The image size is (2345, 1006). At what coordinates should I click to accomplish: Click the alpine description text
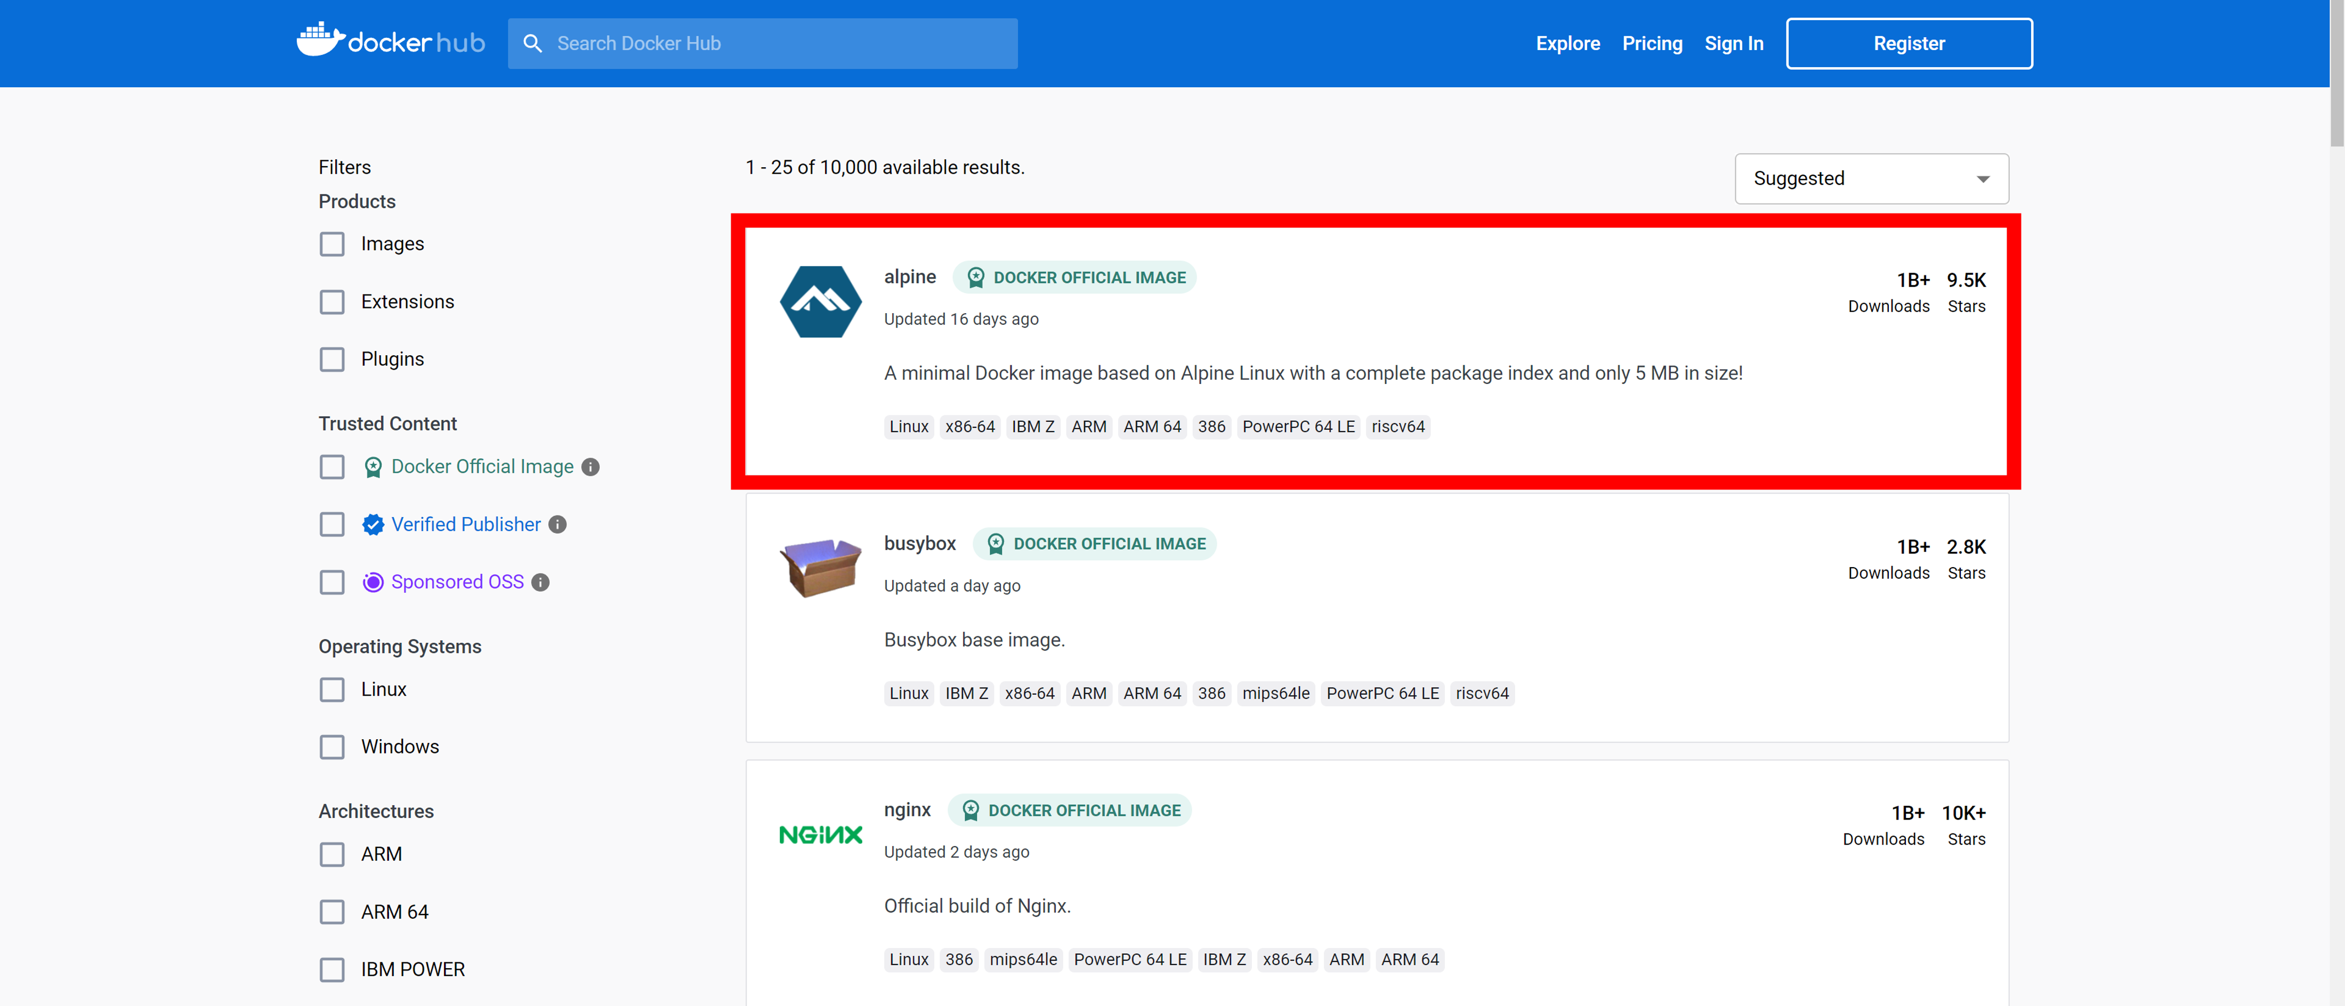tap(1313, 373)
